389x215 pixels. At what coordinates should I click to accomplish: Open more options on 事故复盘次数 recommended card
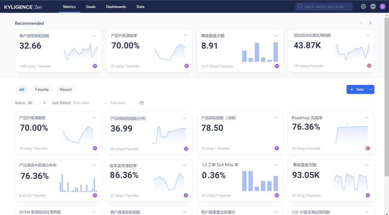tap(276, 36)
